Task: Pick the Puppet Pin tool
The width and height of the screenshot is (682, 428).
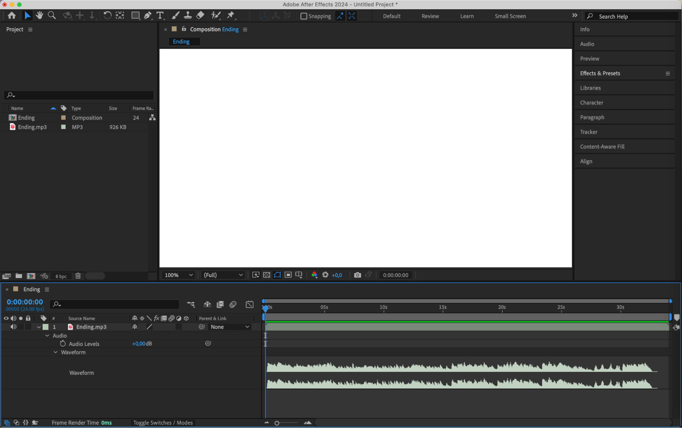Action: click(231, 15)
